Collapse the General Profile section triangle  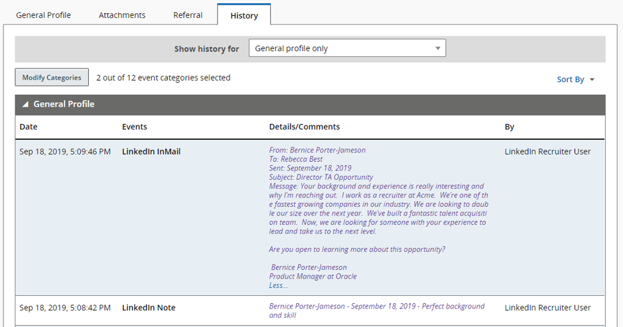pyautogui.click(x=25, y=104)
